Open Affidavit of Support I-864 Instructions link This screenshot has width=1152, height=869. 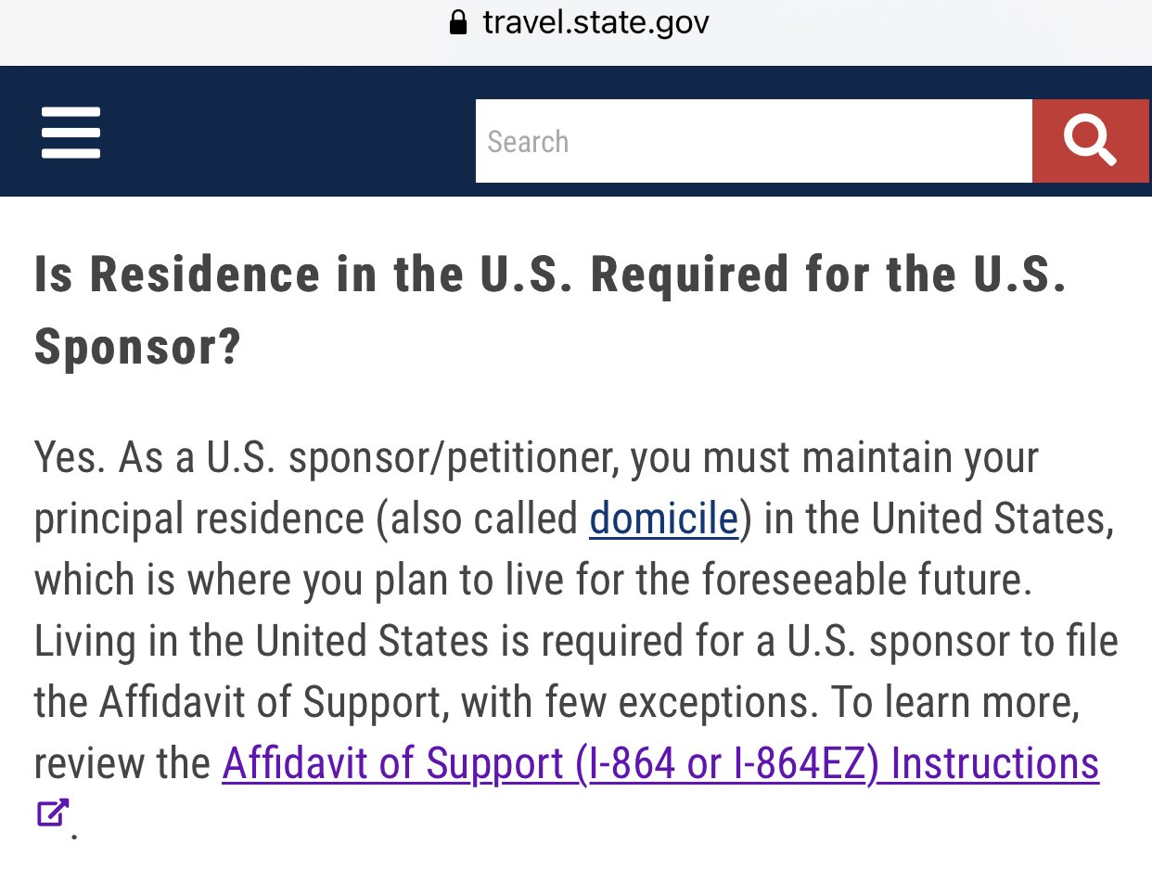point(659,763)
